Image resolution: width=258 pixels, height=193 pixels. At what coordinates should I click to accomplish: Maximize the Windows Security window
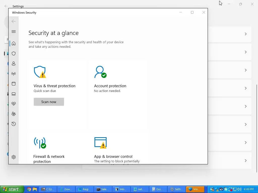point(192,12)
